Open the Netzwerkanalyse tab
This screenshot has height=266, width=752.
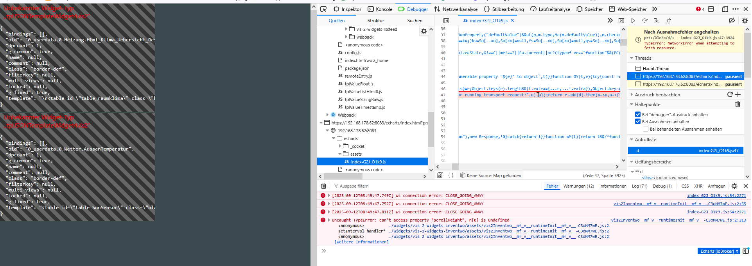click(456, 9)
